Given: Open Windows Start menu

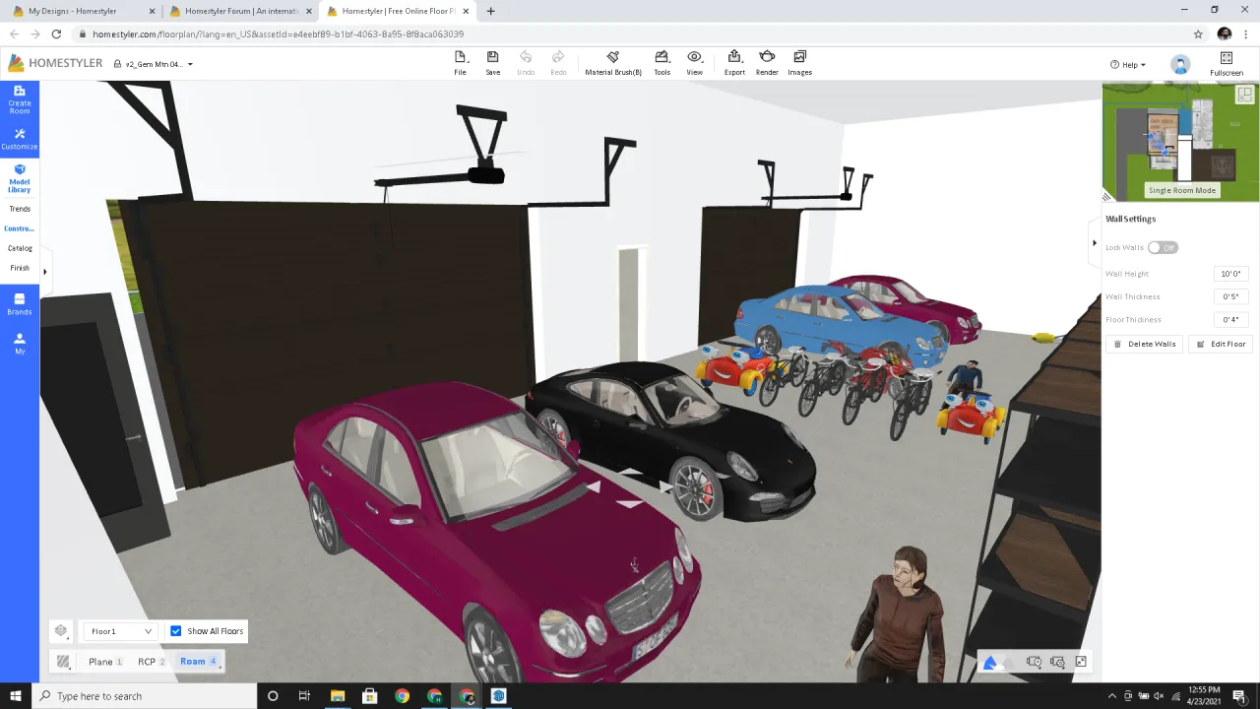Looking at the screenshot, I should point(16,696).
